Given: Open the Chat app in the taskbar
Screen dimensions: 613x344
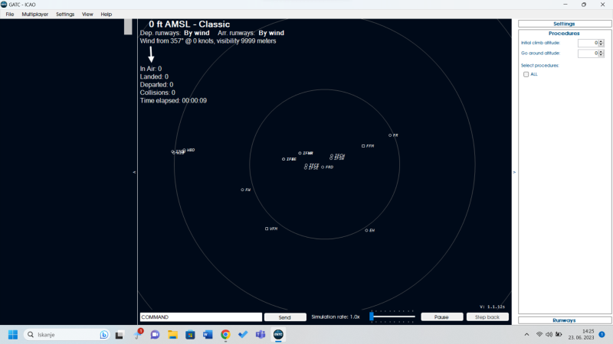Looking at the screenshot, I should (155, 335).
